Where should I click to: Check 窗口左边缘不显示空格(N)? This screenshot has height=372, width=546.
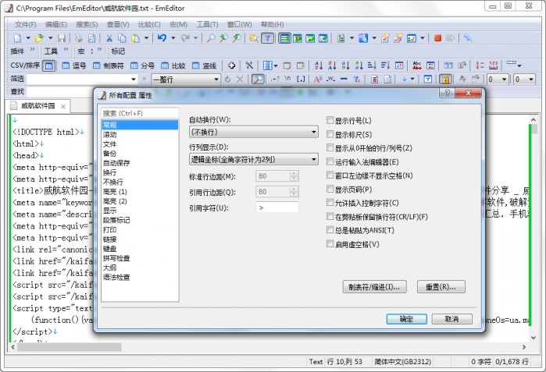point(330,175)
